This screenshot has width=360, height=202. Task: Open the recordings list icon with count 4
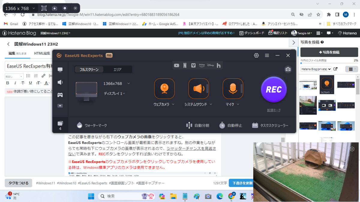click(60, 125)
